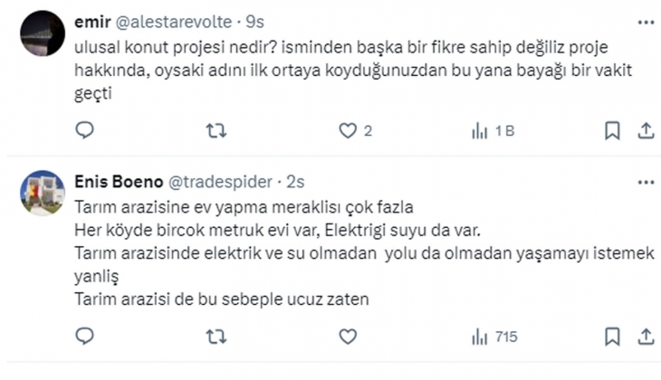Open Enis Boeno's profile picture
661x380 pixels.
click(42, 192)
